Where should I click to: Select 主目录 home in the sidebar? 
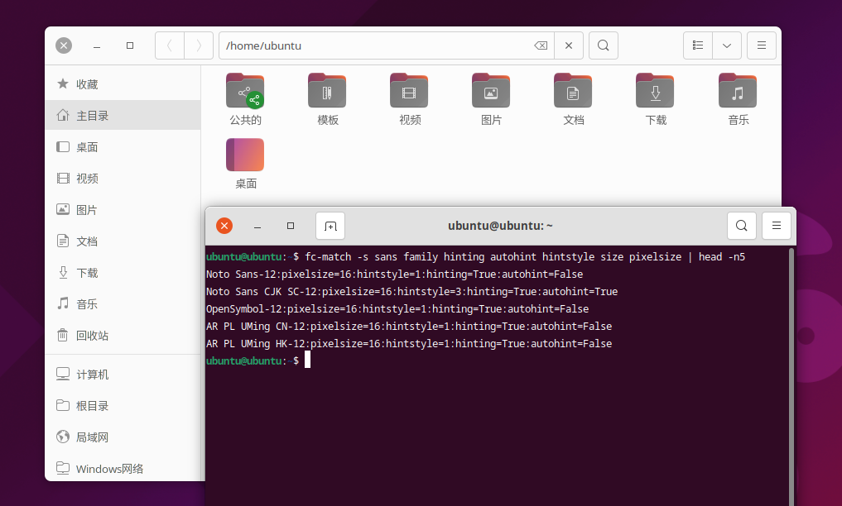(x=123, y=115)
